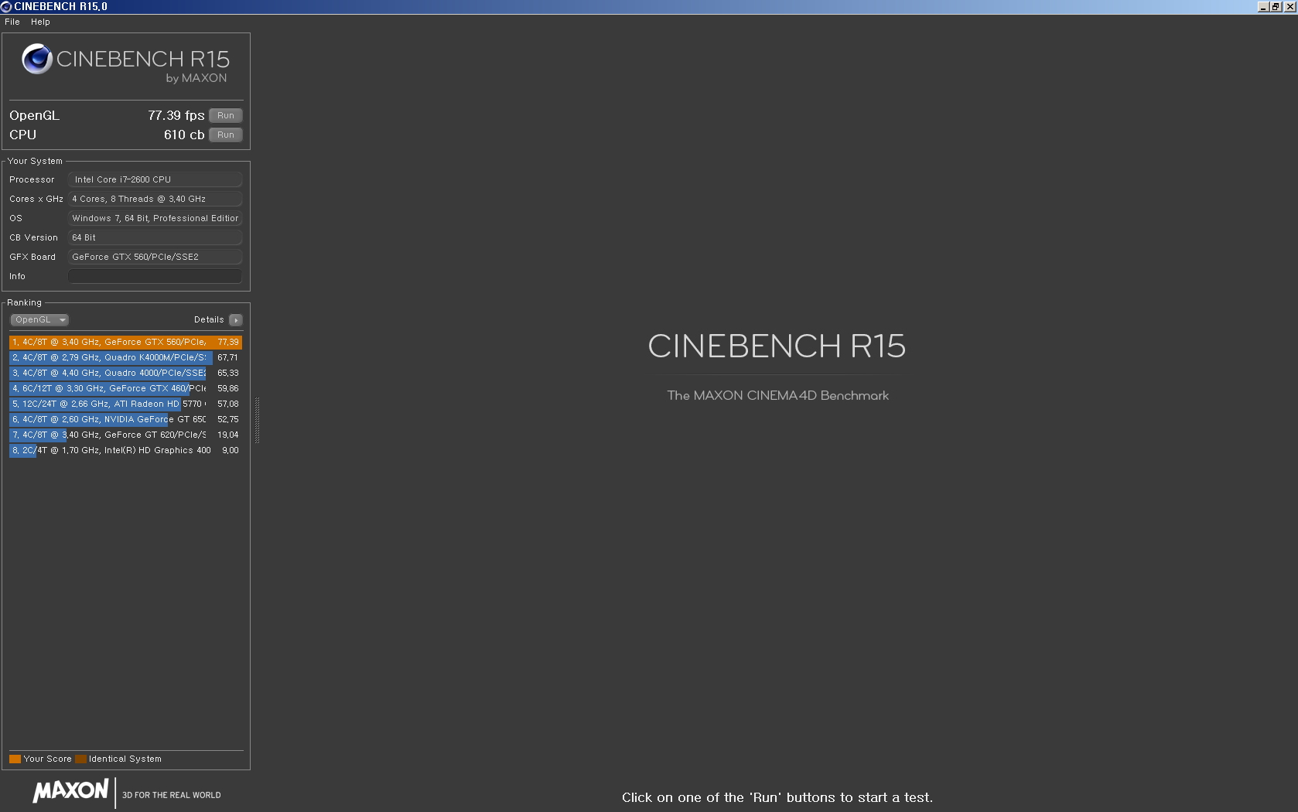
Task: Run the CPU benchmark test
Action: click(226, 135)
